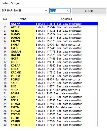Select the BIMAS symbol
This screenshot has width=107, height=131.
(15, 34)
